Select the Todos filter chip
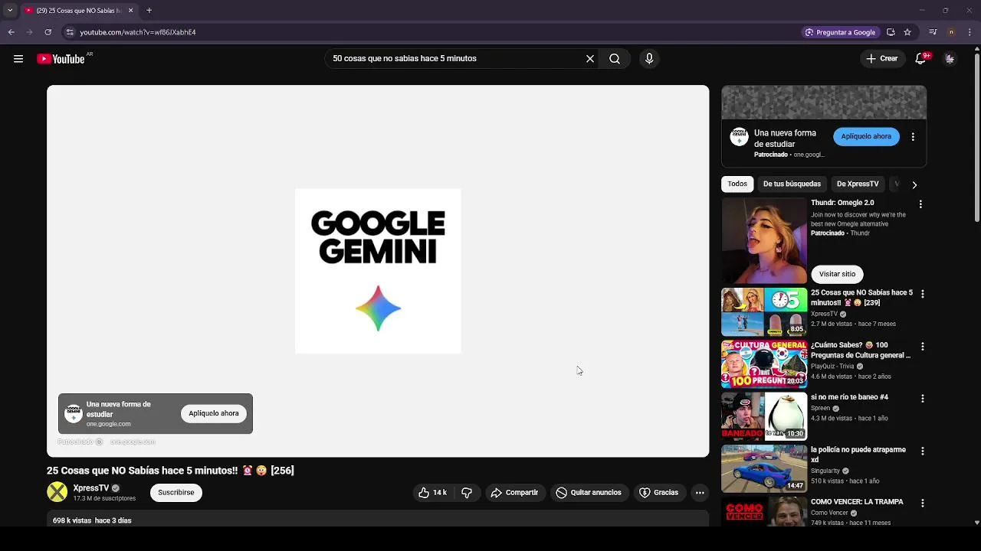 coord(737,184)
